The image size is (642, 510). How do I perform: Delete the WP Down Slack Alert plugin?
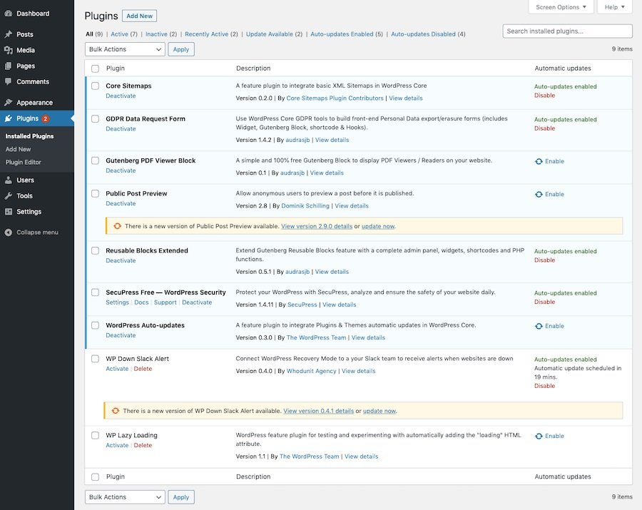pyautogui.click(x=143, y=368)
